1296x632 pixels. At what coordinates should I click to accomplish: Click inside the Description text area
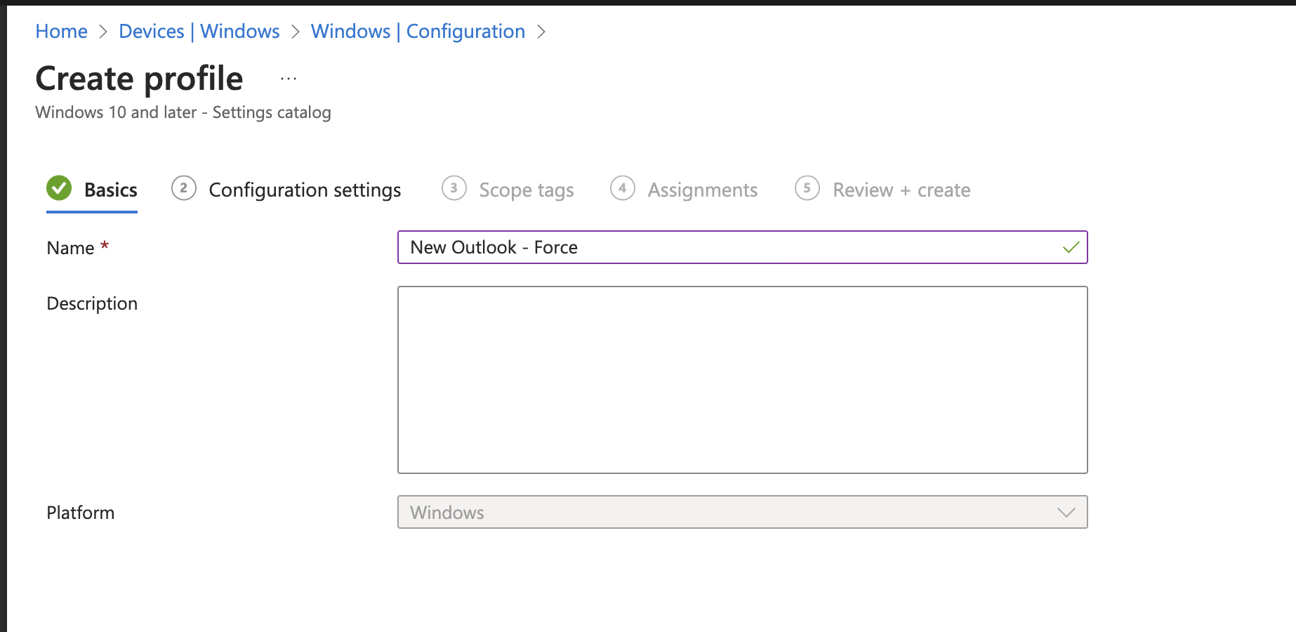click(741, 379)
